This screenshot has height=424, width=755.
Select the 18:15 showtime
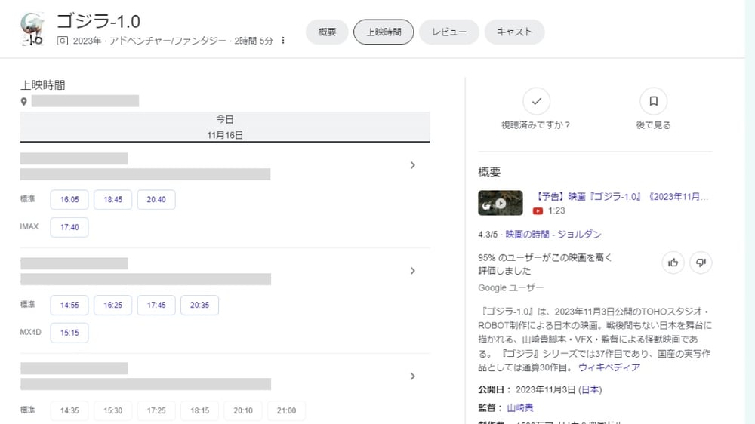[x=199, y=410]
